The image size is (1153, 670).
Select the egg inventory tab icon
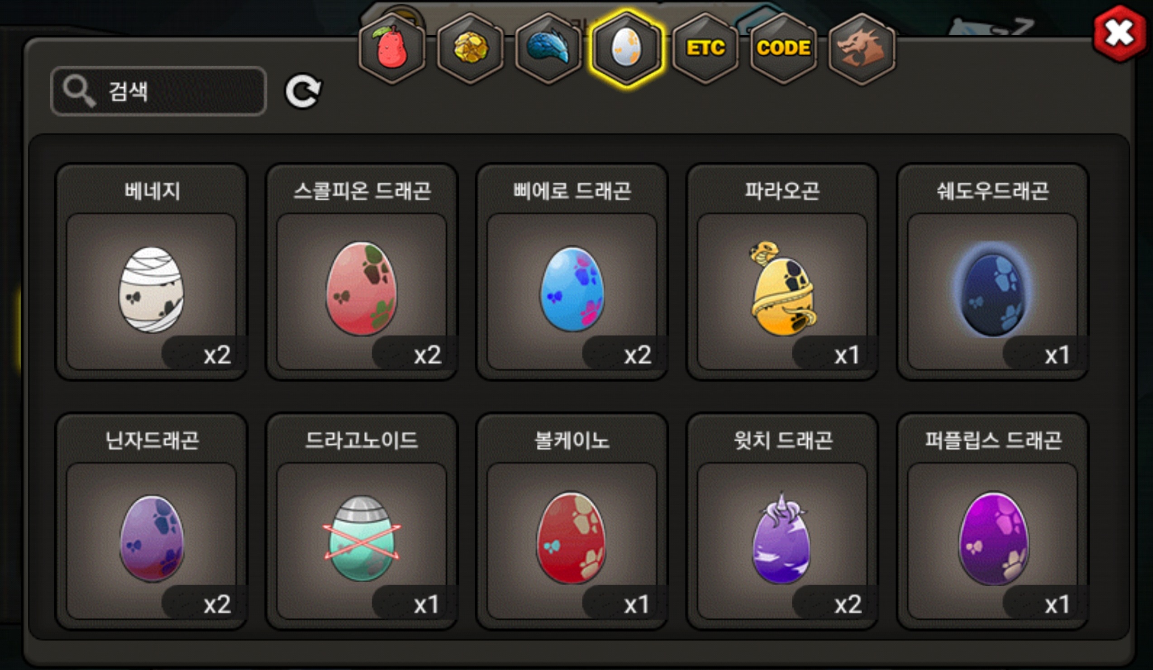(x=626, y=48)
